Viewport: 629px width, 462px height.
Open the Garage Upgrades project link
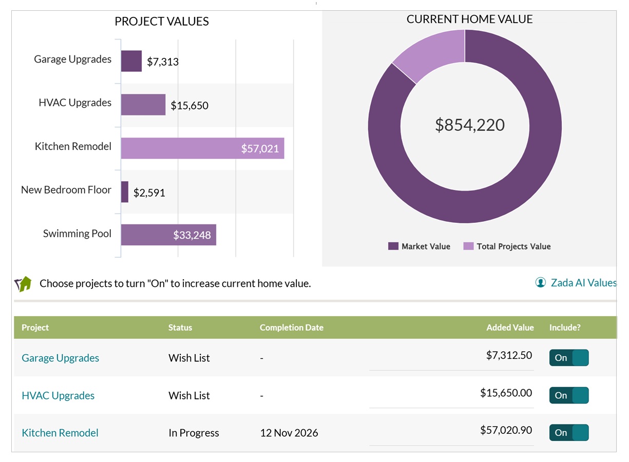click(x=60, y=358)
